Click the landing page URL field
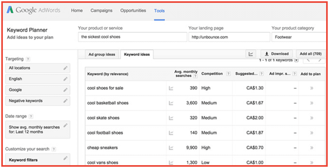Viewport: 329px width, 168px height. coord(229,37)
